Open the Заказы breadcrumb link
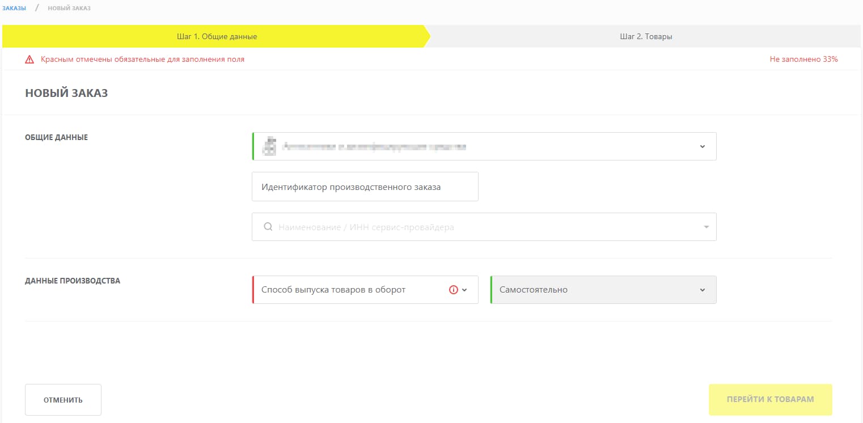The image size is (863, 423). [14, 8]
